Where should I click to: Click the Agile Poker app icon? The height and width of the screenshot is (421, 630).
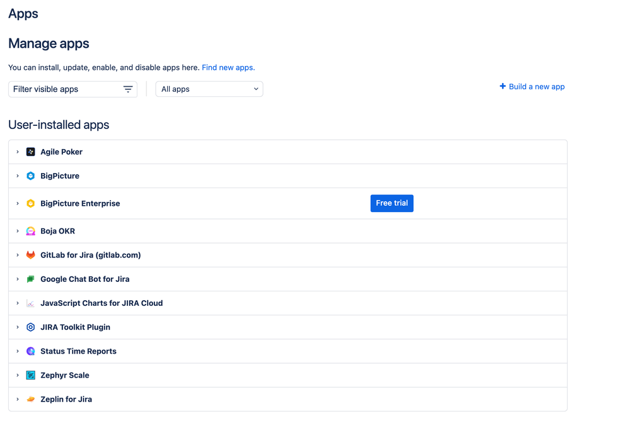(30, 152)
